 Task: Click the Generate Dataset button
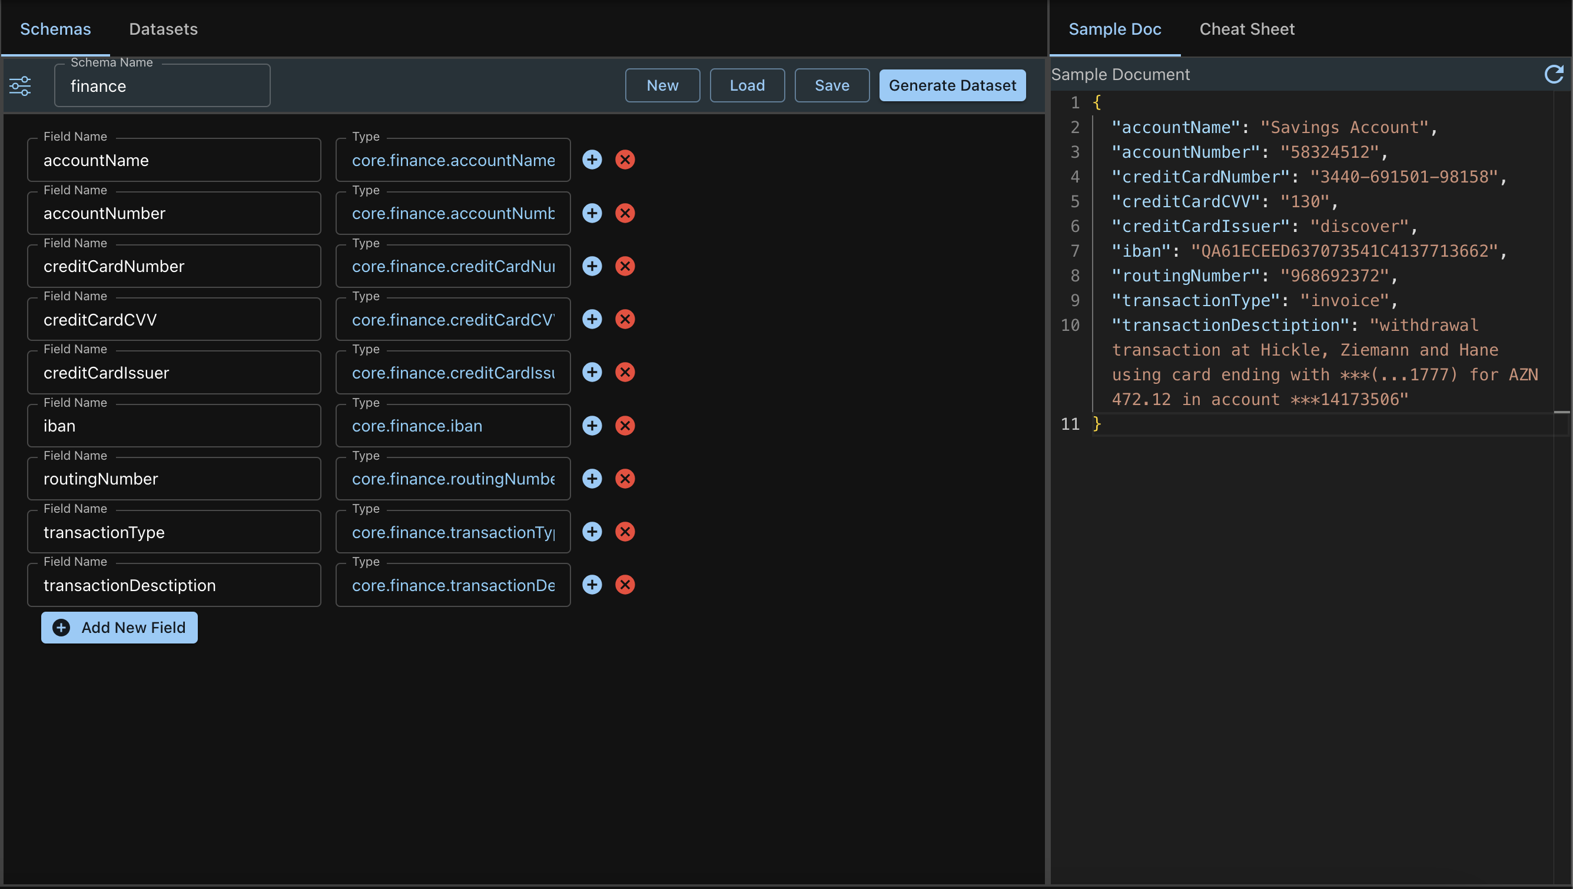pos(953,85)
